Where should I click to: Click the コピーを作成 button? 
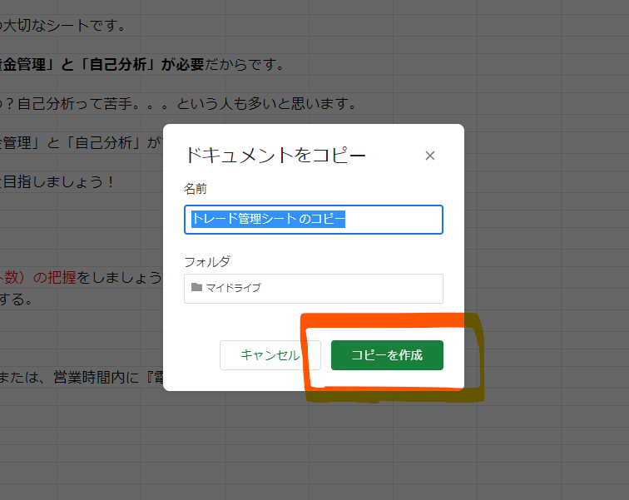(x=387, y=355)
